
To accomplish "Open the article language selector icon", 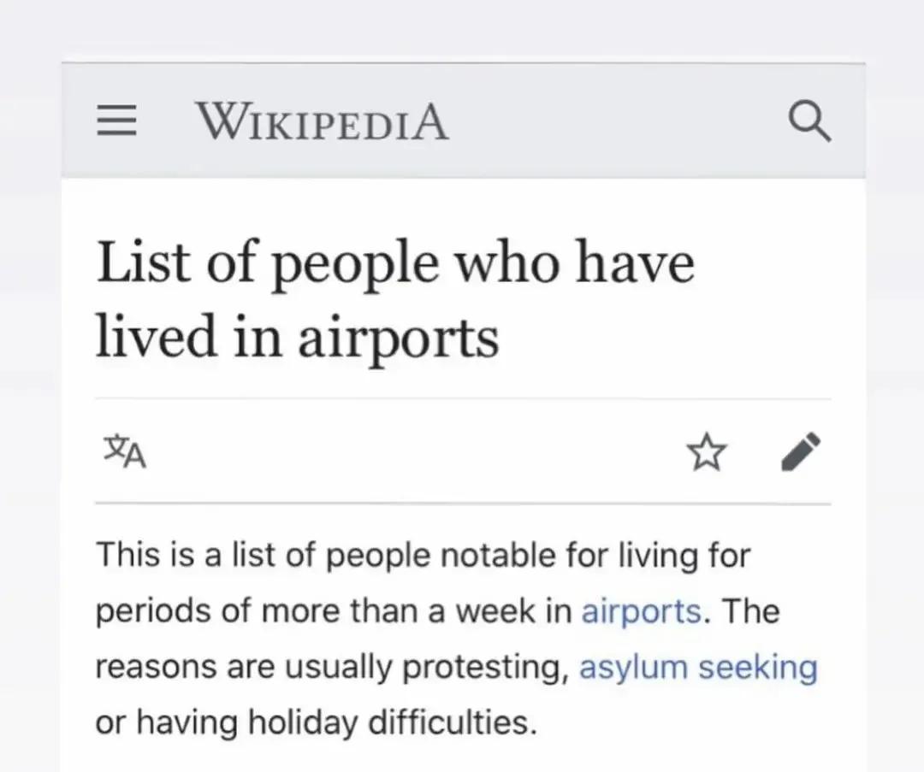I will click(125, 451).
